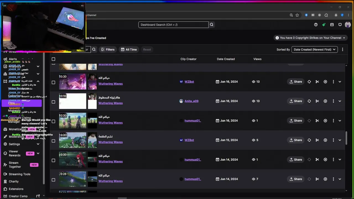Click the feature target icon for Anita_a09 clip
Viewport: 354px width, 199px height.
point(309,101)
